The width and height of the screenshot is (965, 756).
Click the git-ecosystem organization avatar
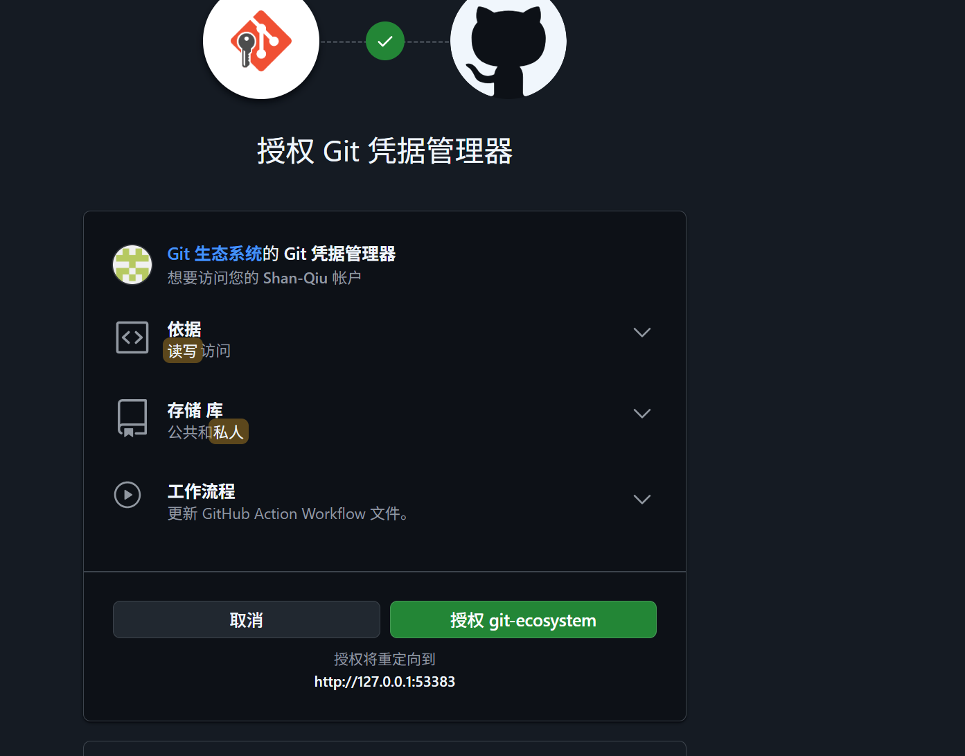click(132, 265)
